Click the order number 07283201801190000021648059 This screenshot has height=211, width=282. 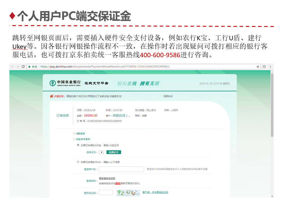tap(104, 121)
